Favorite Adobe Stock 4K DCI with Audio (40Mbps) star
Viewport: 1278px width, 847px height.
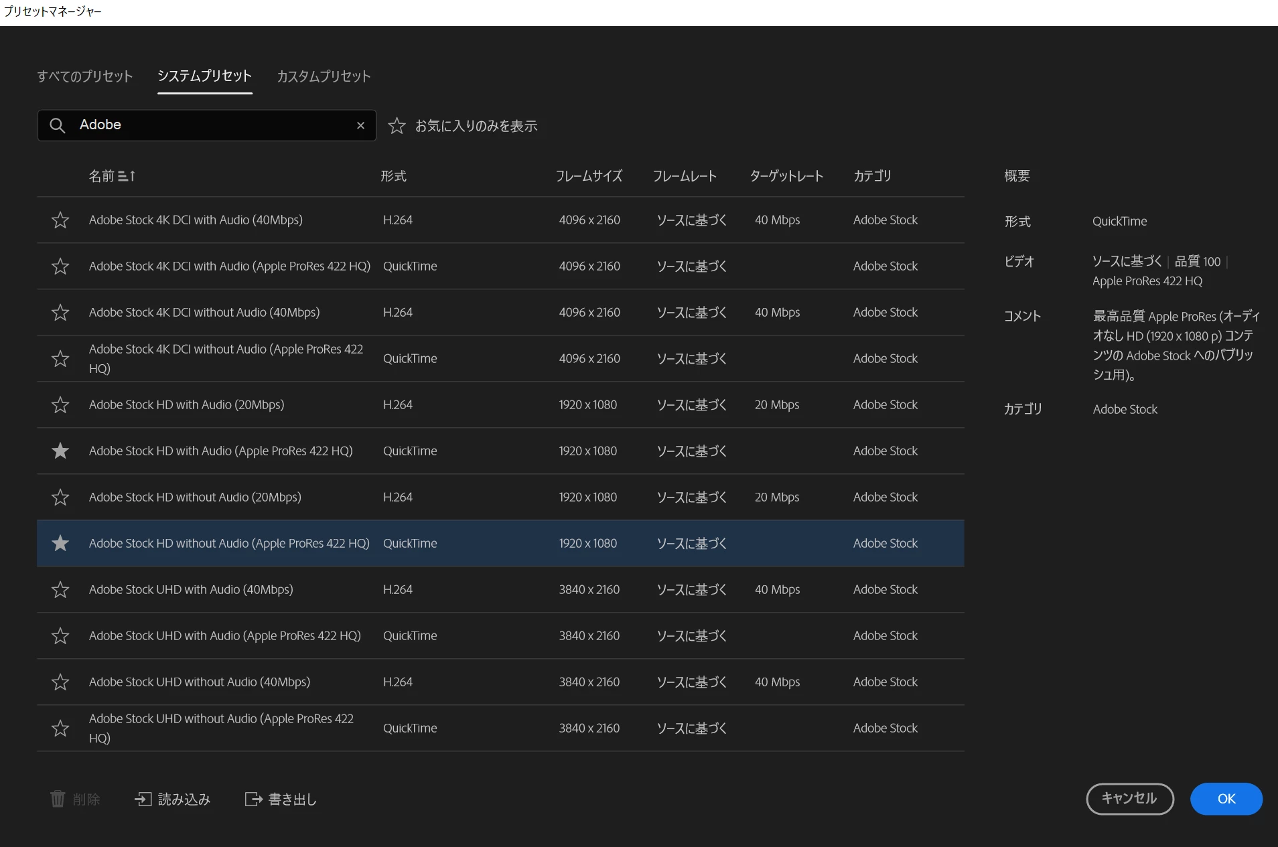coord(60,220)
